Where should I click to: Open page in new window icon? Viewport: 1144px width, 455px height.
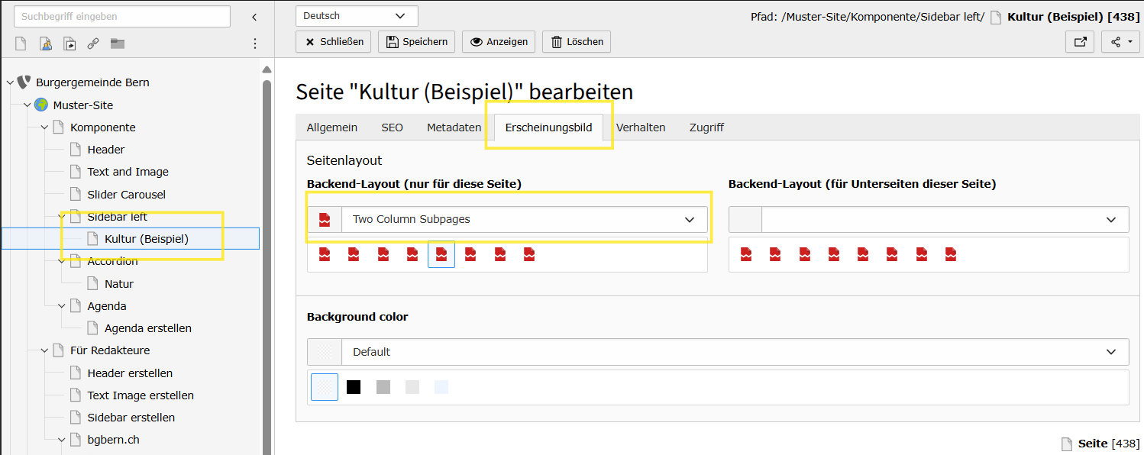pos(1080,42)
